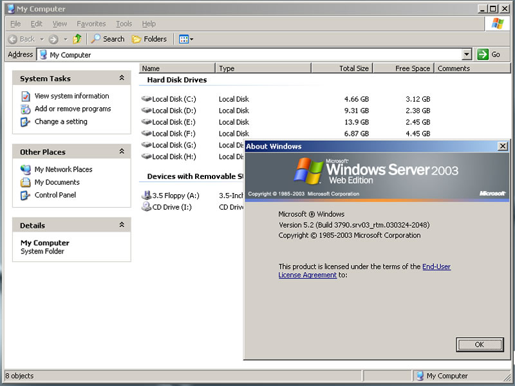The height and width of the screenshot is (386, 515).
Task: Click the 8 objects status bar text
Action: click(x=19, y=376)
